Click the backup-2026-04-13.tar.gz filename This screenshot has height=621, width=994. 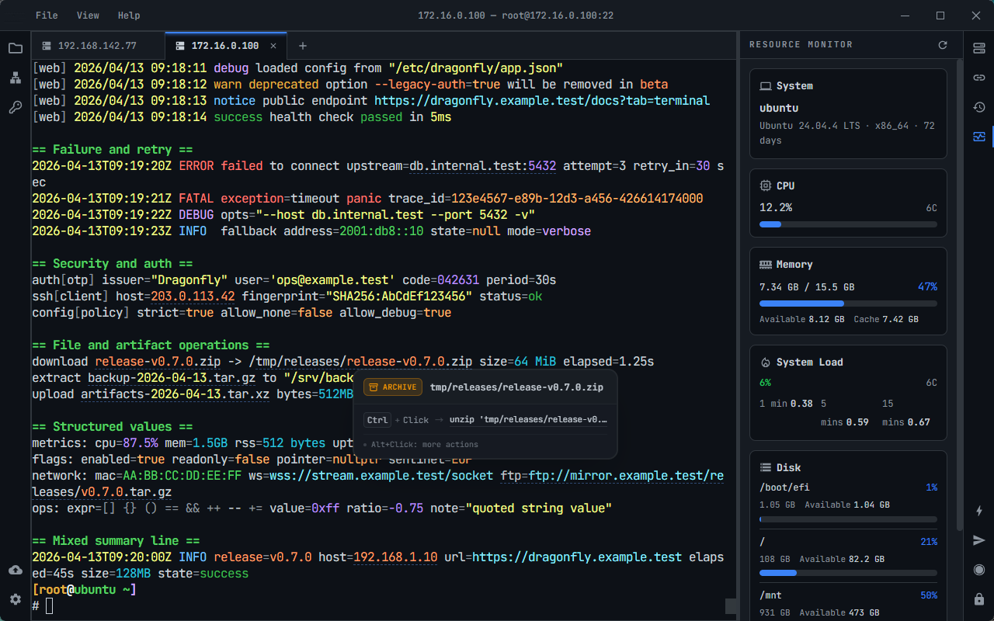172,378
